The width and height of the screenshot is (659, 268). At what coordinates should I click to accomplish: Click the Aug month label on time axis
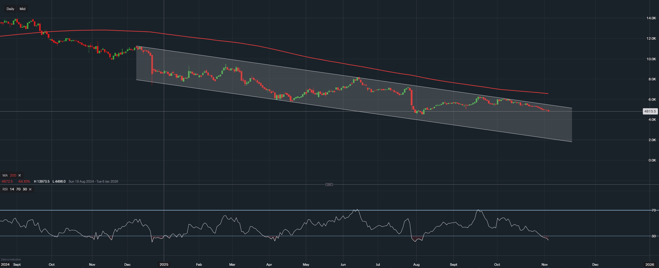point(416,264)
